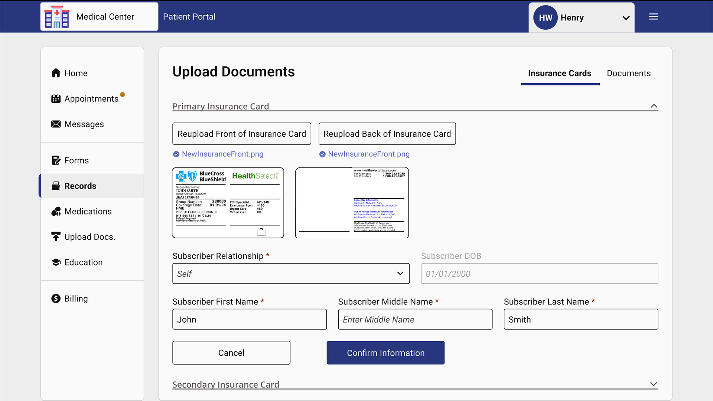Image resolution: width=713 pixels, height=401 pixels.
Task: Open the hamburger menu in header
Action: coord(654,17)
